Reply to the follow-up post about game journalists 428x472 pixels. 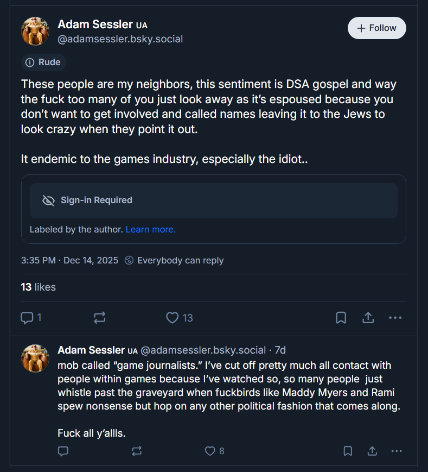(x=63, y=451)
